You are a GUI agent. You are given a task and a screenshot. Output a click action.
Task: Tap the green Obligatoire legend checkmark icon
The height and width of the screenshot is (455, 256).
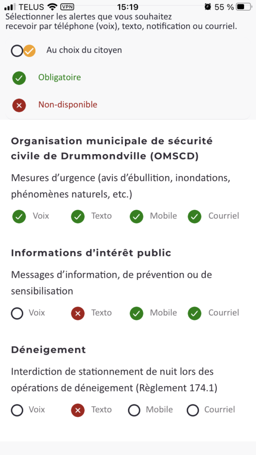(19, 78)
